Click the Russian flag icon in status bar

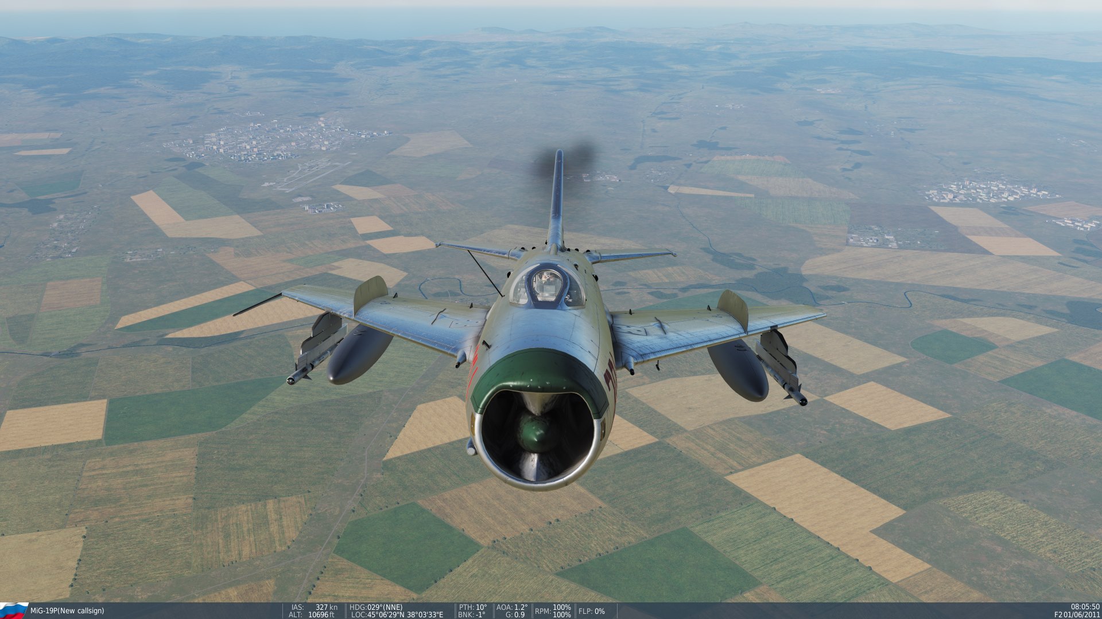pos(14,610)
